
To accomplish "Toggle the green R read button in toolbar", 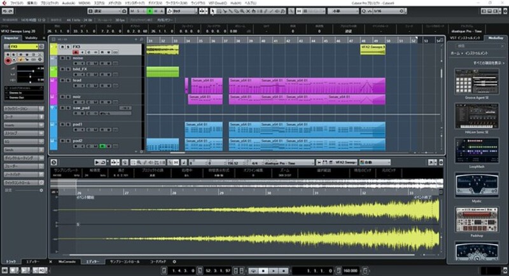I will click(x=150, y=11).
